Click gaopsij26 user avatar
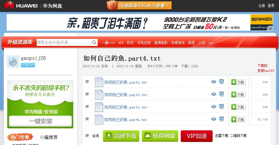The width and height of the screenshot is (279, 145). click(13, 61)
